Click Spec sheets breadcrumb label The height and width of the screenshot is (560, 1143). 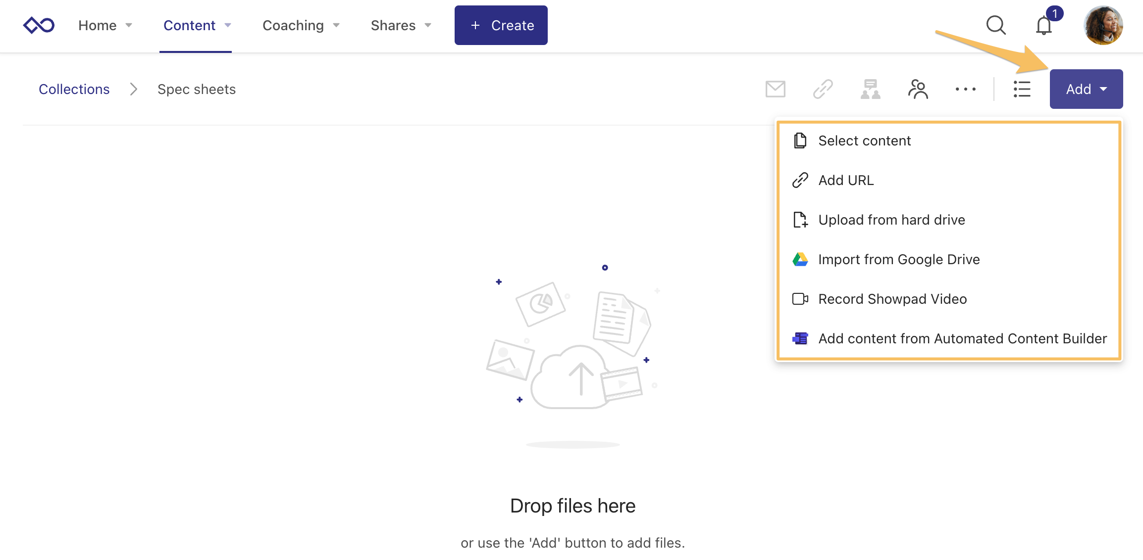[x=197, y=89]
